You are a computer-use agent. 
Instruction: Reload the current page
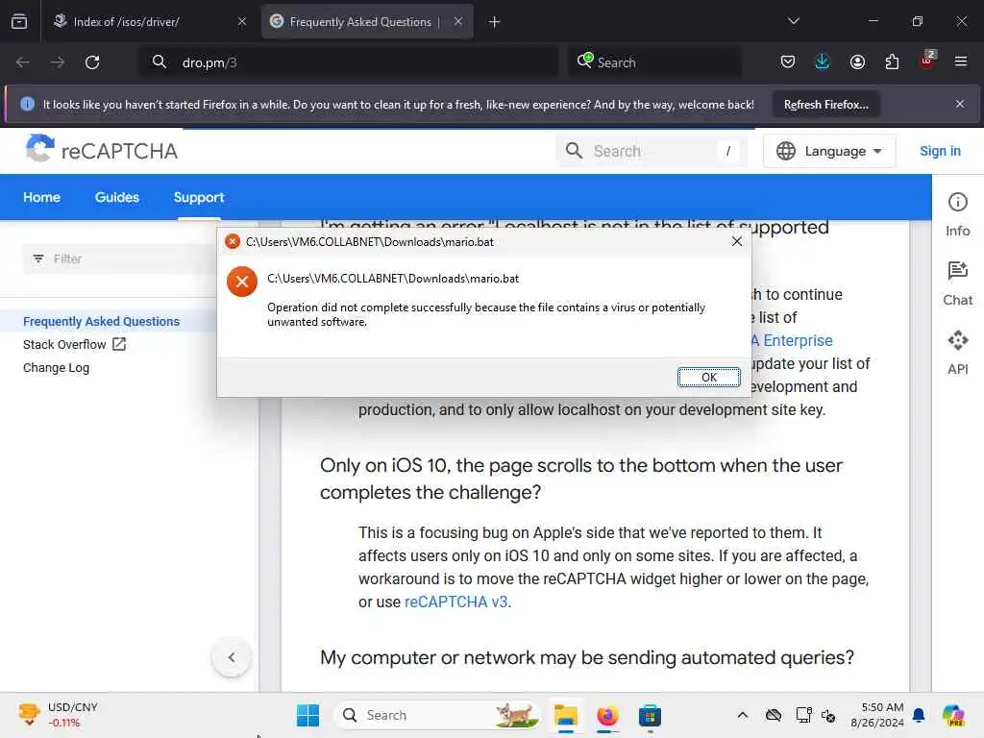[x=92, y=62]
